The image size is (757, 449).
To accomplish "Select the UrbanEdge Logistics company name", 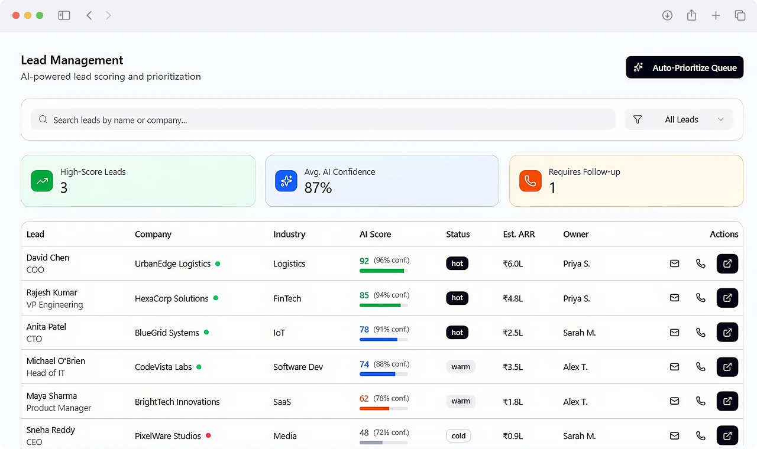I will point(173,263).
